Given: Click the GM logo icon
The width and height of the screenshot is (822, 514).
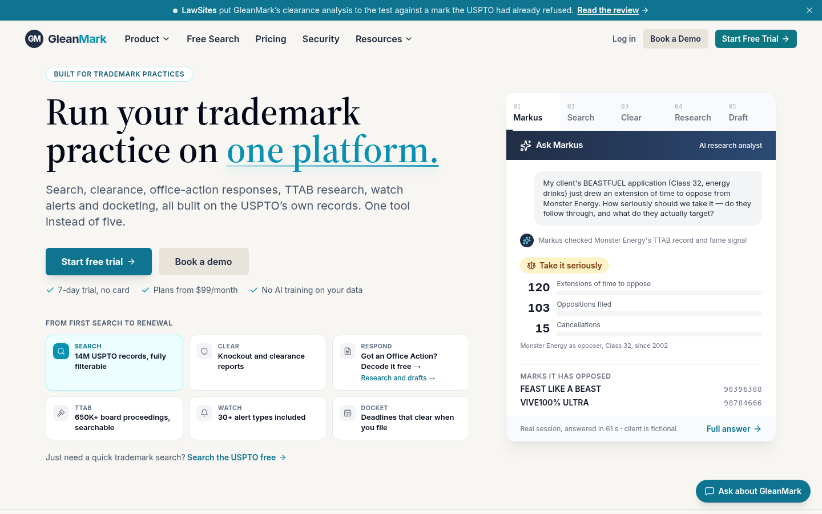Looking at the screenshot, I should tap(34, 39).
